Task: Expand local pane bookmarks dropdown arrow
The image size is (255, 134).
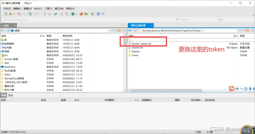Action: coord(116,31)
